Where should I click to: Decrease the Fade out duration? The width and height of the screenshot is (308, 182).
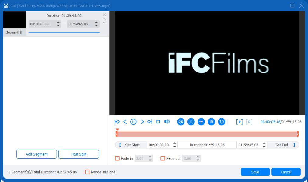pos(198,160)
